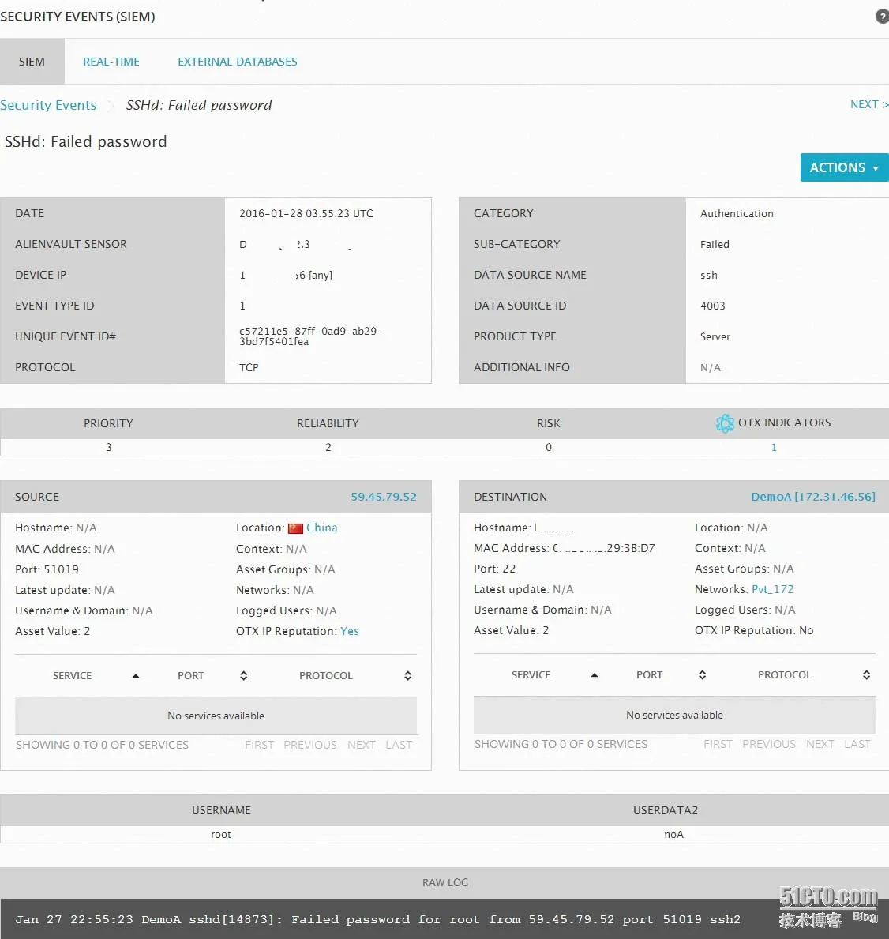Click Source 'No services available' row

click(216, 716)
